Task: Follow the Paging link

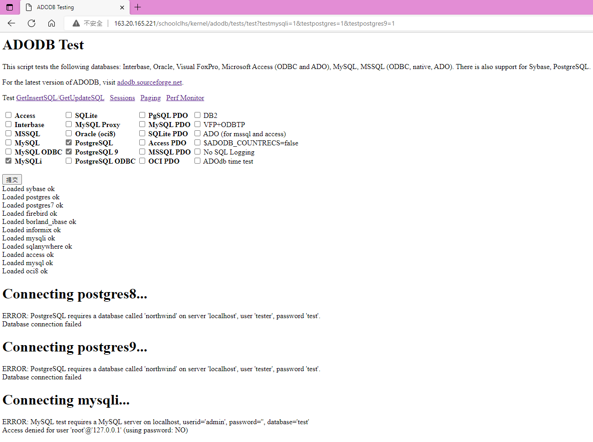Action: [x=151, y=98]
